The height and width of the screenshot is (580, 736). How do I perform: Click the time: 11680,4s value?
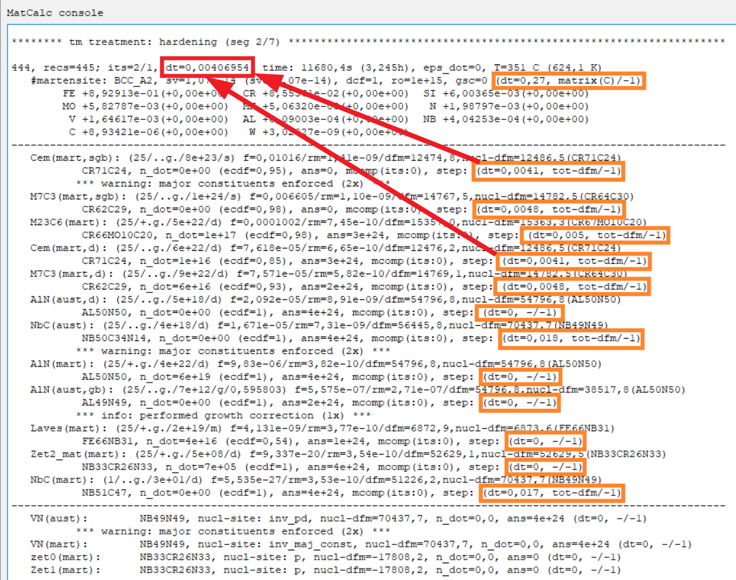(306, 67)
